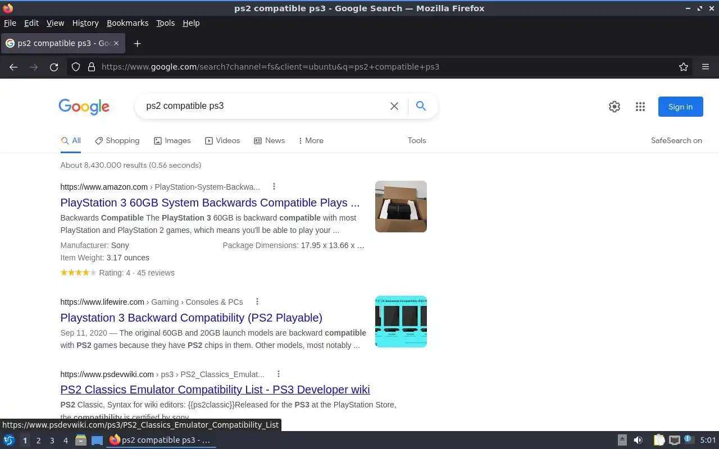Screen dimensions: 719x449
Task: Open more options for the Amazon result
Action: pyautogui.click(x=274, y=186)
